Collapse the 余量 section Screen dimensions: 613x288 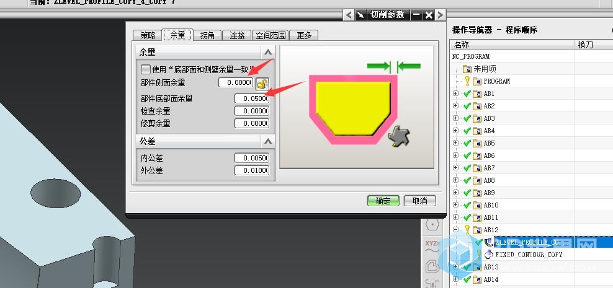268,52
